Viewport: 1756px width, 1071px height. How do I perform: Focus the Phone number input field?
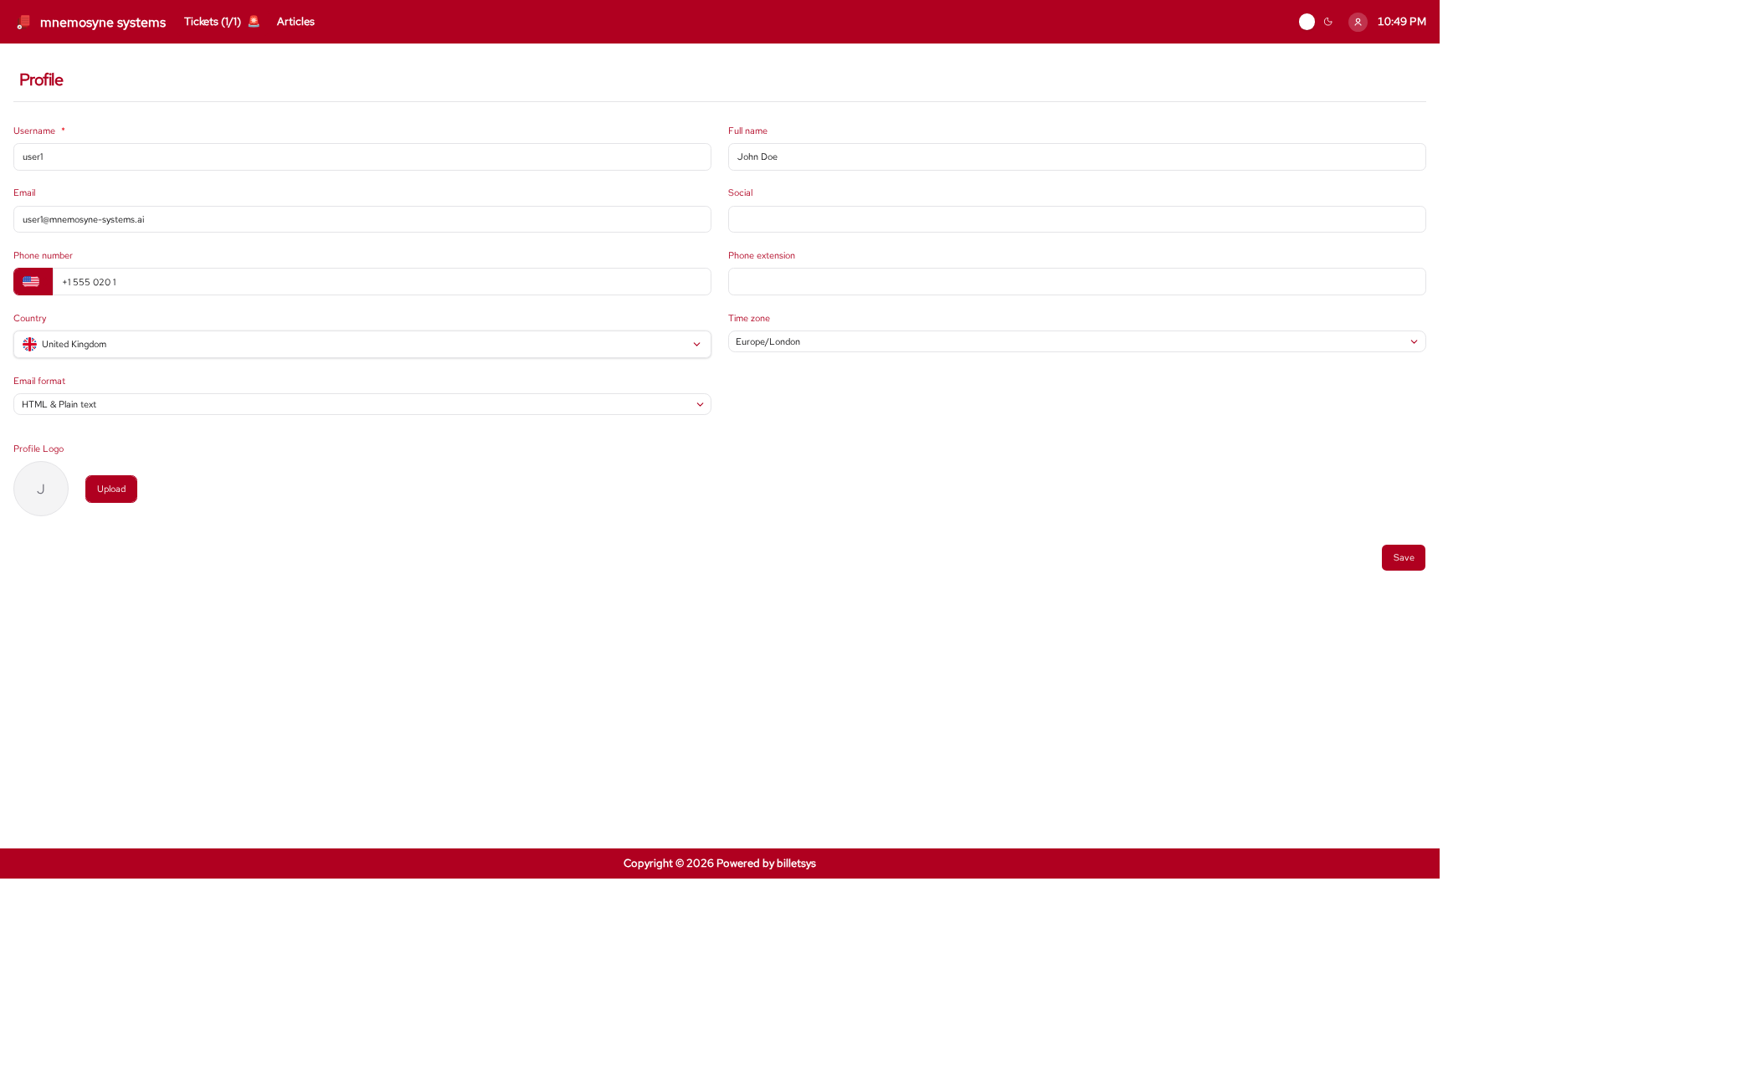[382, 282]
